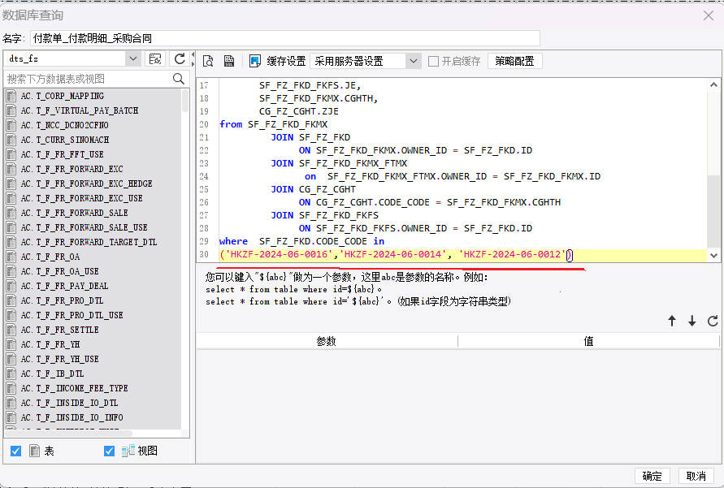
Task: Select table AC.T_F_FR_PRO_DTL_USE
Action: pos(72,315)
